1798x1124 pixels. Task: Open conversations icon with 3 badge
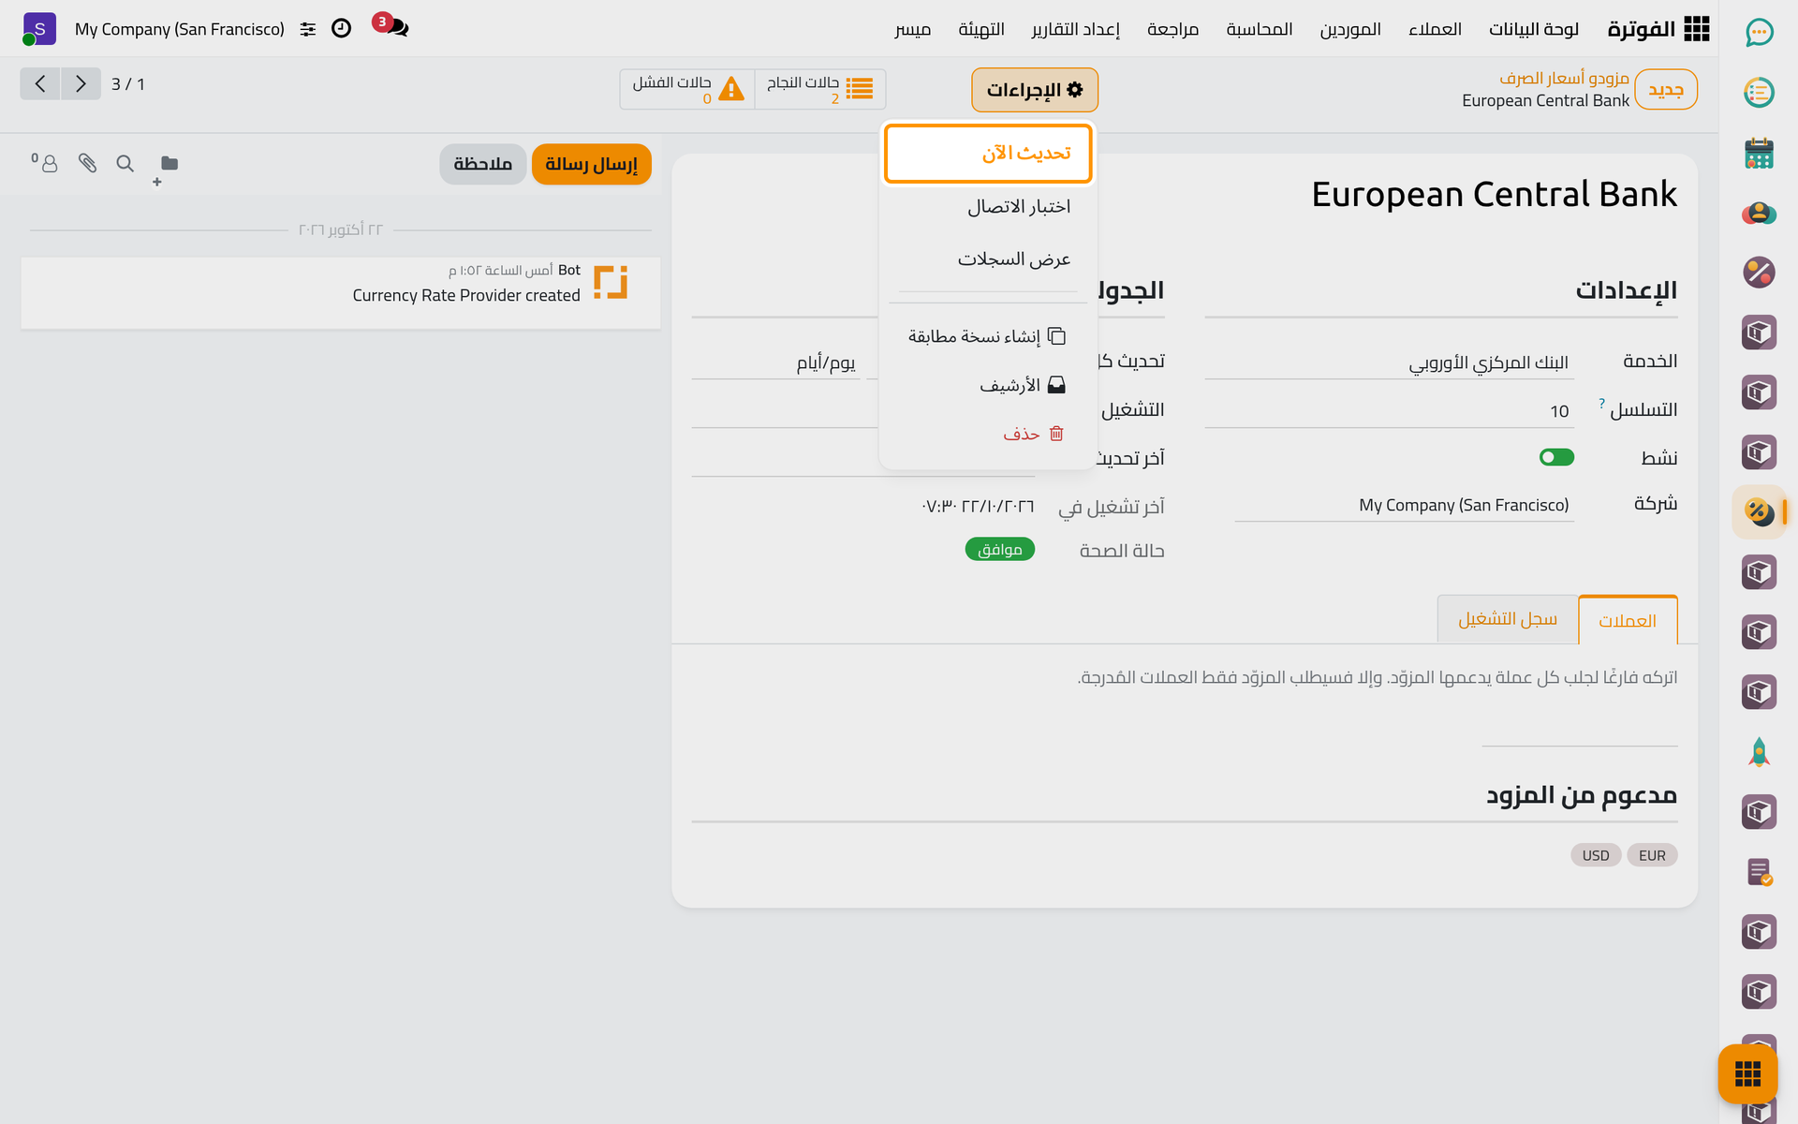(x=391, y=26)
